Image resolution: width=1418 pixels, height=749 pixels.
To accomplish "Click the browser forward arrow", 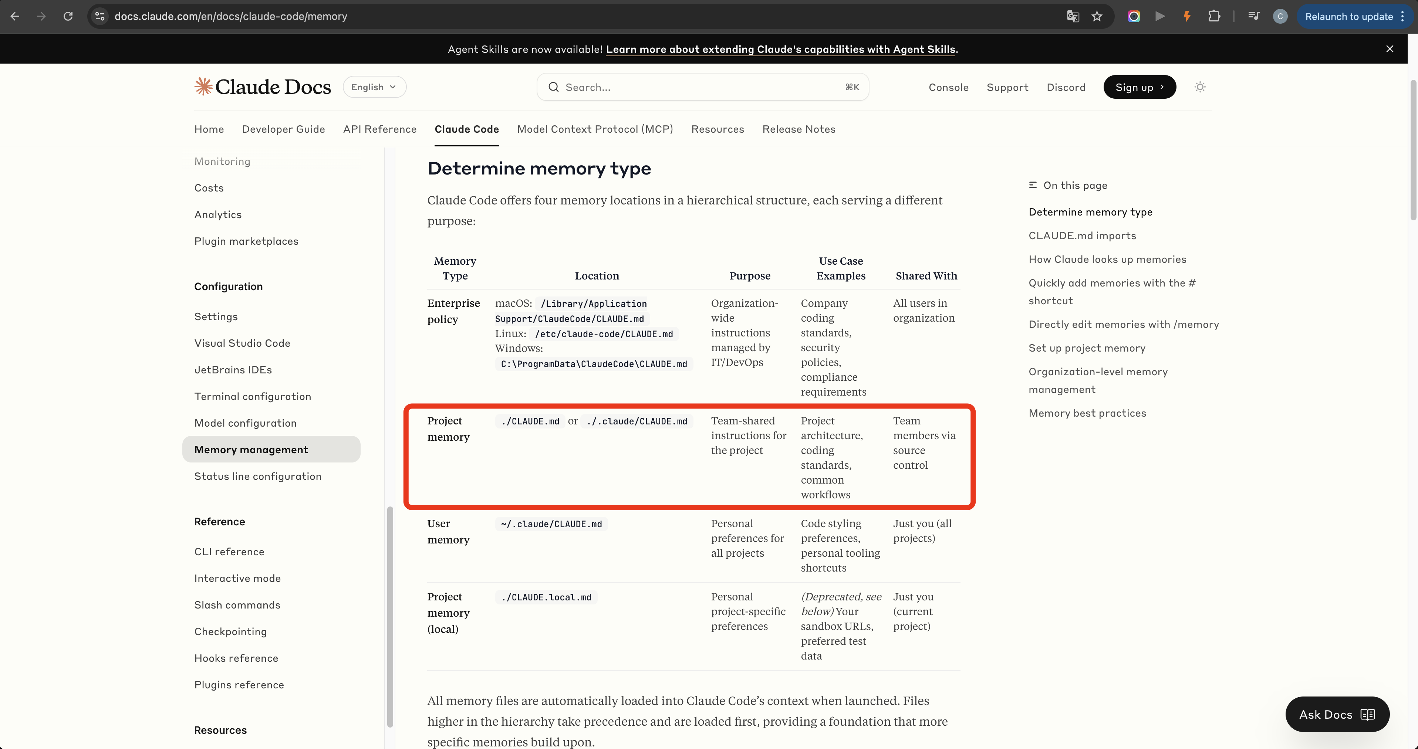I will point(41,17).
